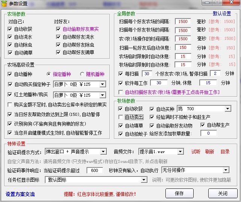Edit 给好友添加牧草数量 field
The image size is (241, 202).
click(x=209, y=133)
